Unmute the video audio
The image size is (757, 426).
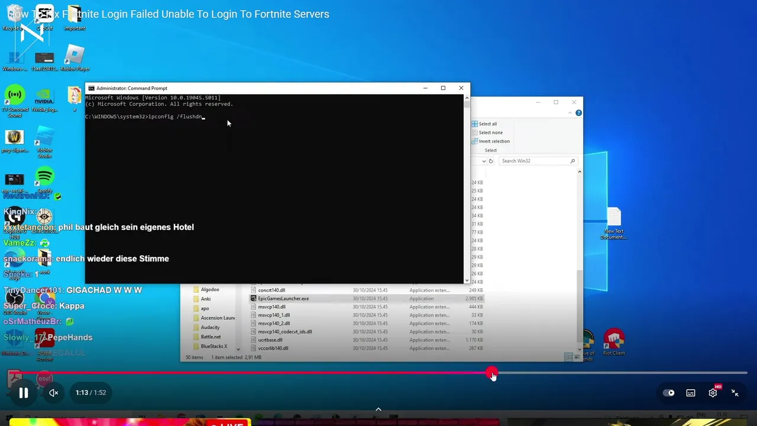[x=53, y=393]
